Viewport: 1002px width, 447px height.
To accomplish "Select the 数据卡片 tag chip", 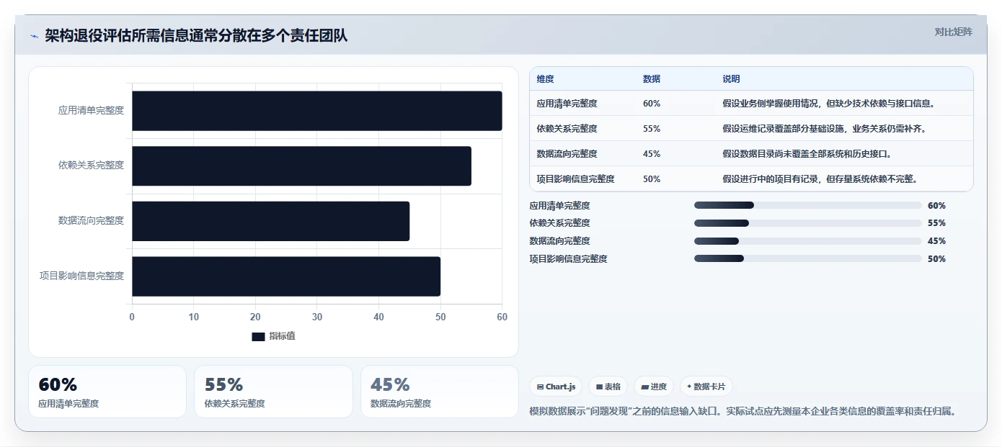I will click(706, 387).
